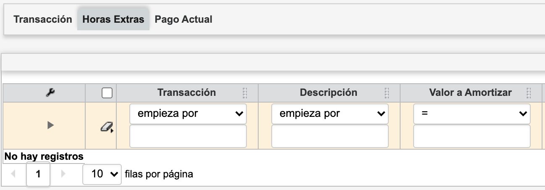
Task: Click the Descripción filter text field
Action: pyautogui.click(x=330, y=137)
